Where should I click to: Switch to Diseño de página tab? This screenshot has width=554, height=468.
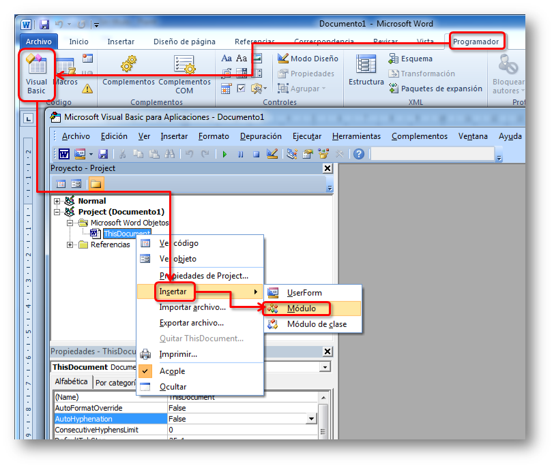tap(184, 42)
